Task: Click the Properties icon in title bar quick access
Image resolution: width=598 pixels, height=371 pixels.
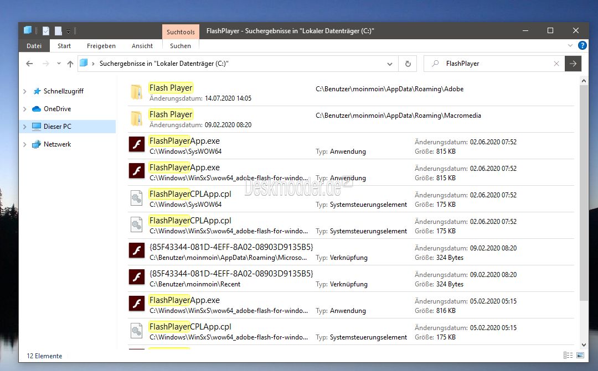Action: click(x=46, y=31)
